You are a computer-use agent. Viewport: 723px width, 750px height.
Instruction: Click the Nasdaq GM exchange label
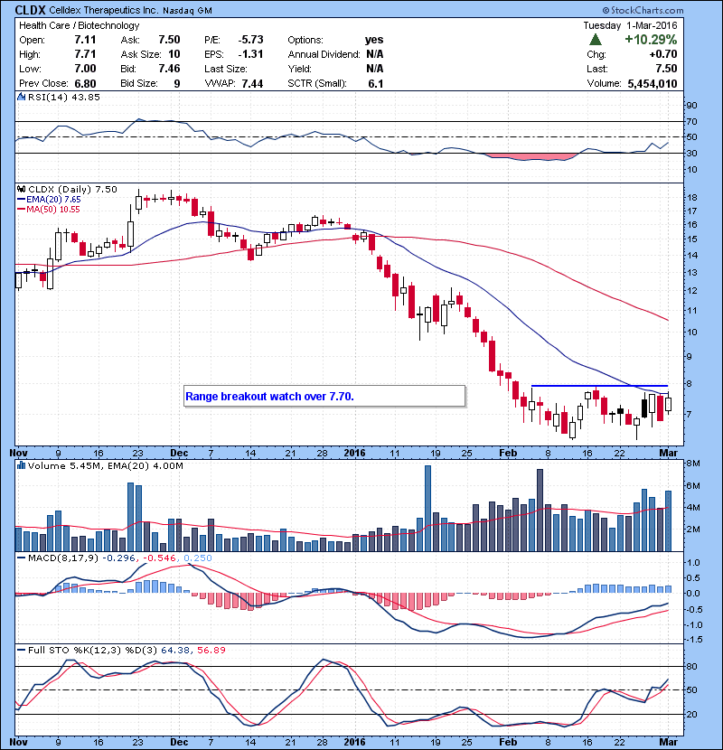click(x=187, y=11)
